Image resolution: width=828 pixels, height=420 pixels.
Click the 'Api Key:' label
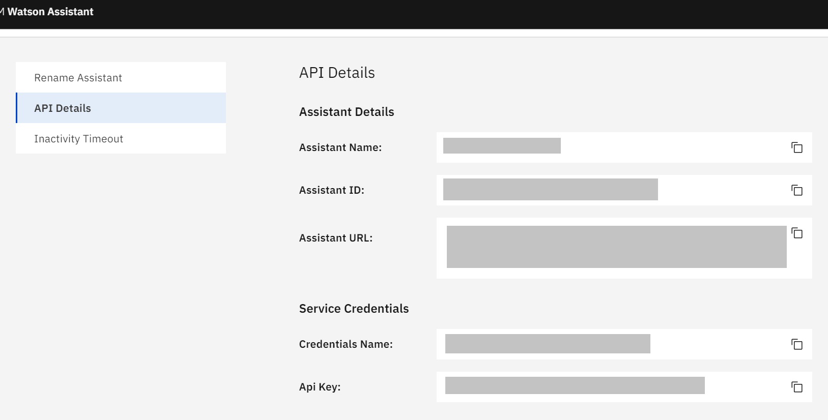320,387
